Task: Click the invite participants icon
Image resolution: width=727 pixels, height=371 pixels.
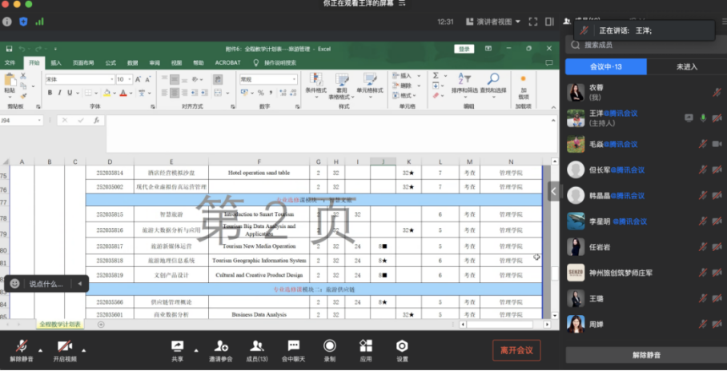Action: [221, 345]
